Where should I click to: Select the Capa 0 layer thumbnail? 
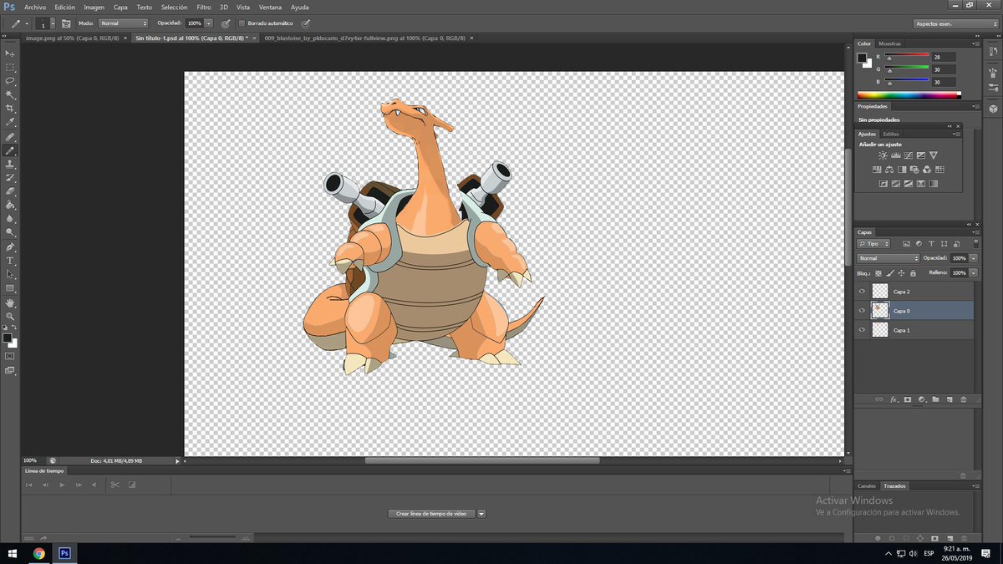[x=879, y=311]
